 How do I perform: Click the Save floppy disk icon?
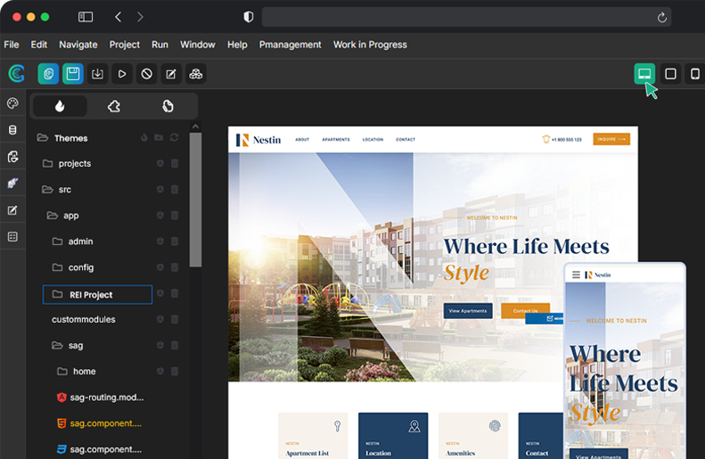pos(73,74)
